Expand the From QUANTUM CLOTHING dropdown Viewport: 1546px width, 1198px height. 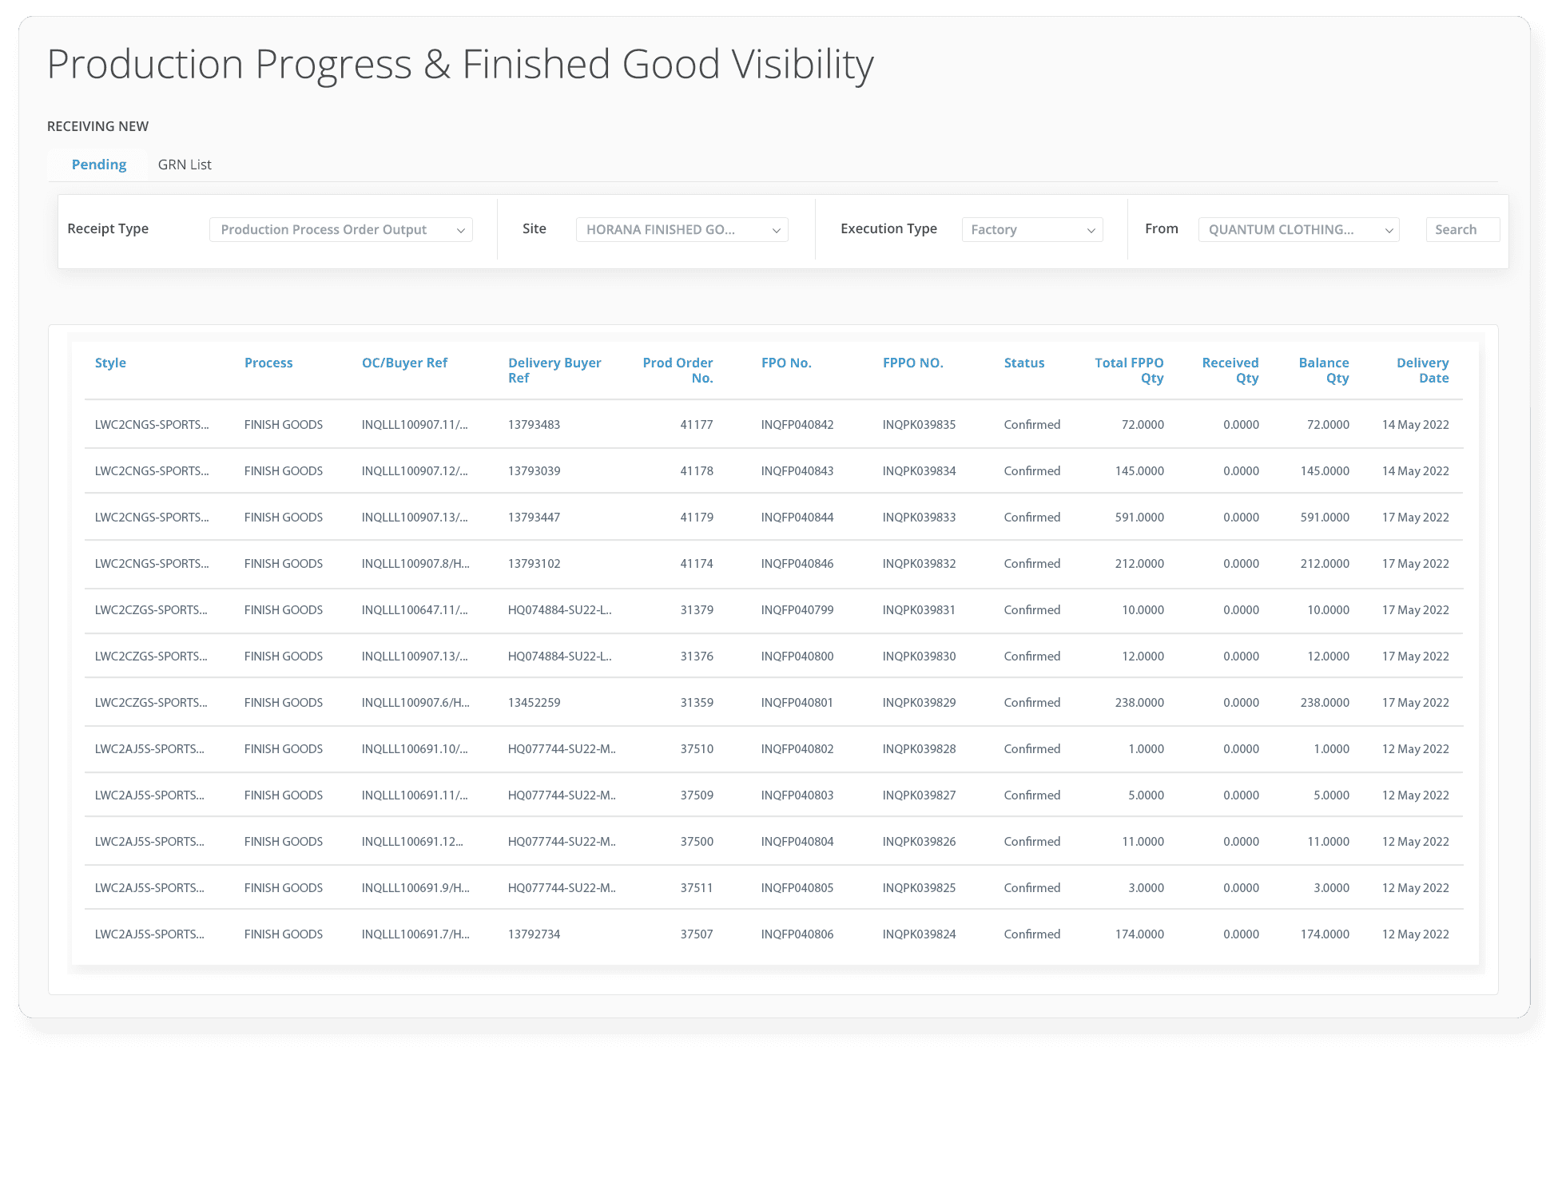pos(1299,230)
